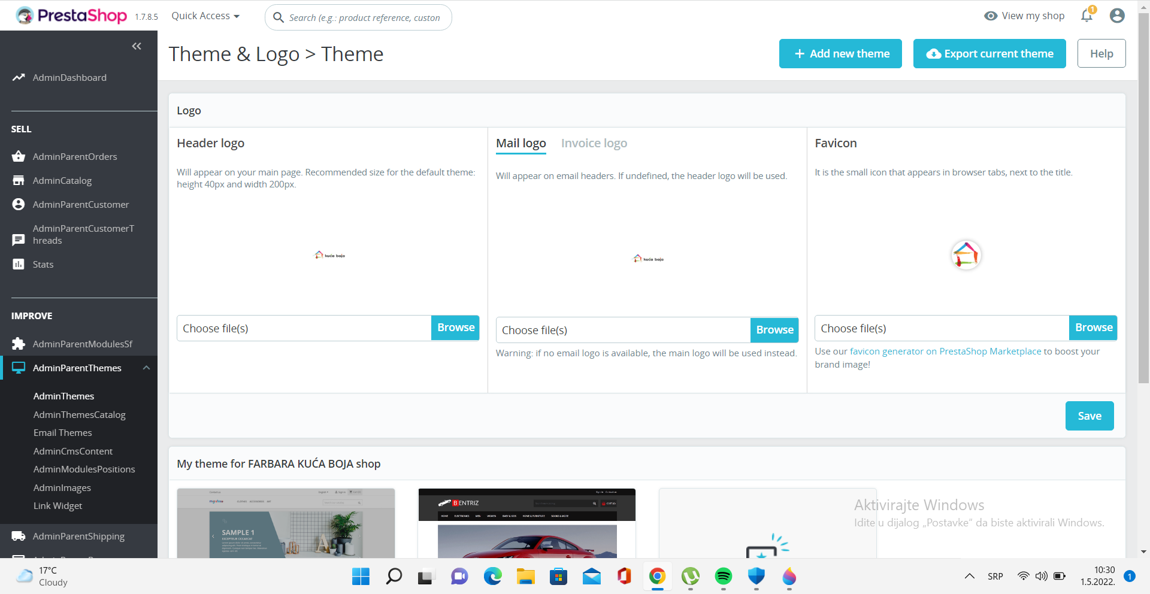Open the SRP language indicator
The image size is (1150, 594).
click(995, 577)
